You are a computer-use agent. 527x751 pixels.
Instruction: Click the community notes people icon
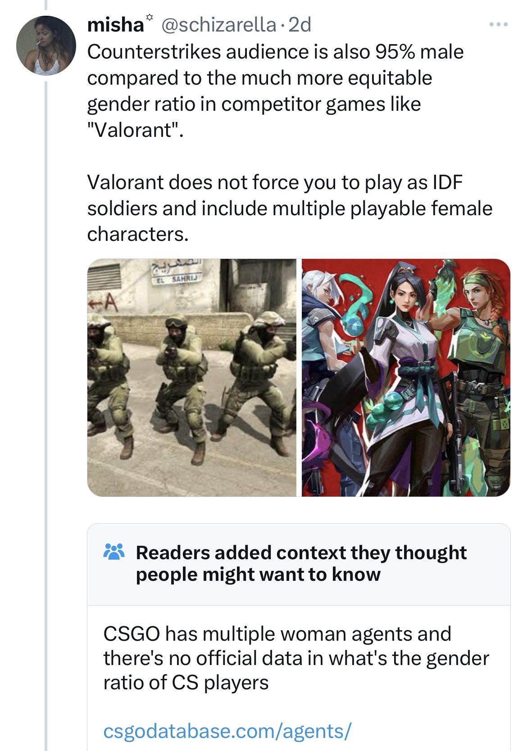[114, 552]
